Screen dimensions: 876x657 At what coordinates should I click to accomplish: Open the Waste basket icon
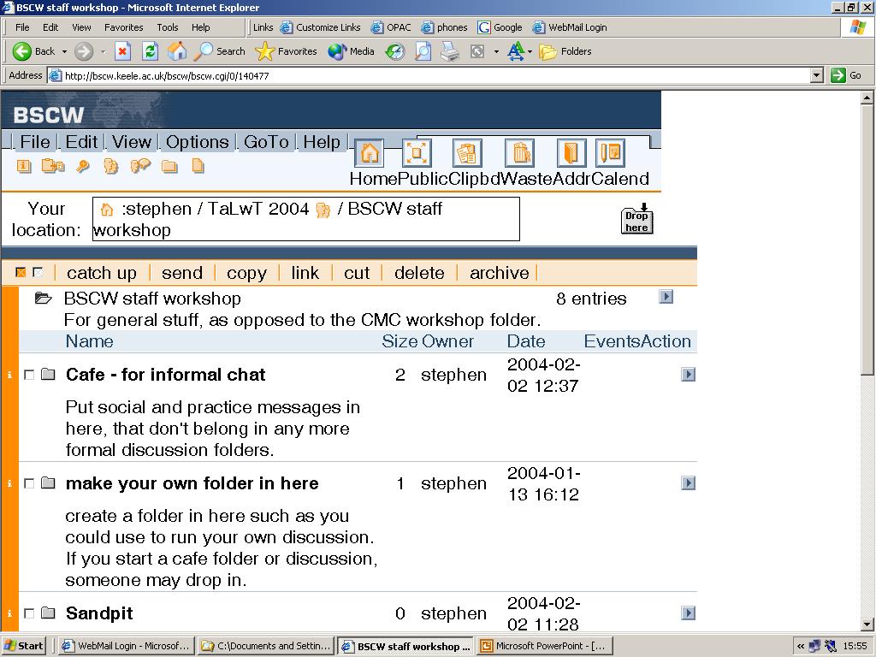519,152
